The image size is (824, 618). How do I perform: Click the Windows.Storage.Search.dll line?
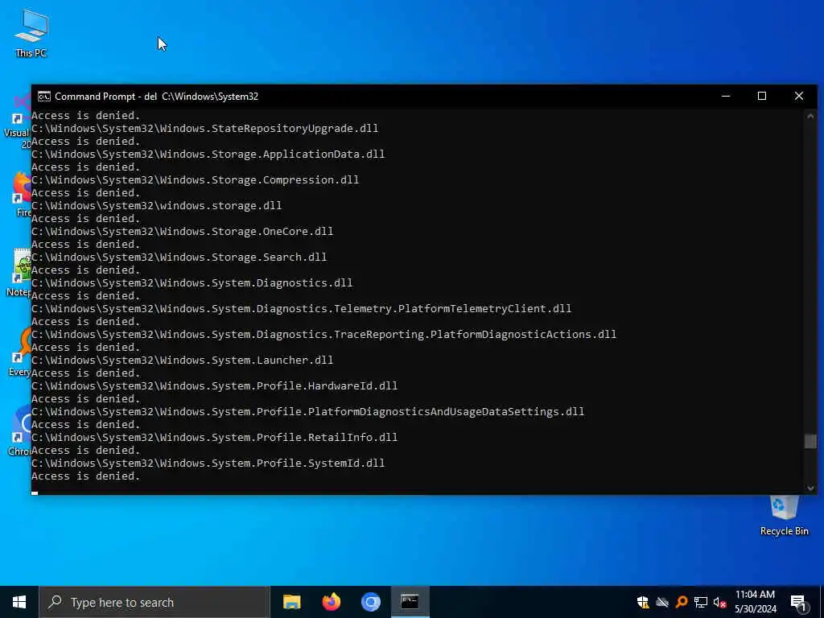pyautogui.click(x=179, y=257)
